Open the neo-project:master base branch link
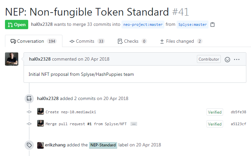This screenshot has height=156, width=251. pos(143,25)
